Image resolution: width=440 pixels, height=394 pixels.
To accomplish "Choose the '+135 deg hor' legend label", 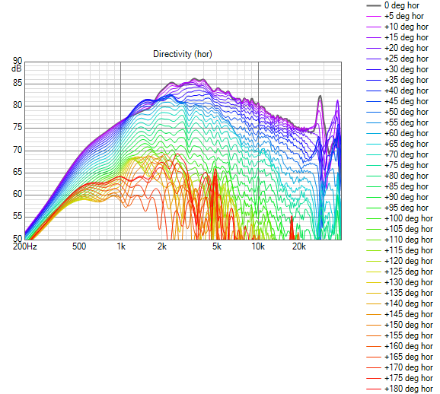I will click(408, 293).
